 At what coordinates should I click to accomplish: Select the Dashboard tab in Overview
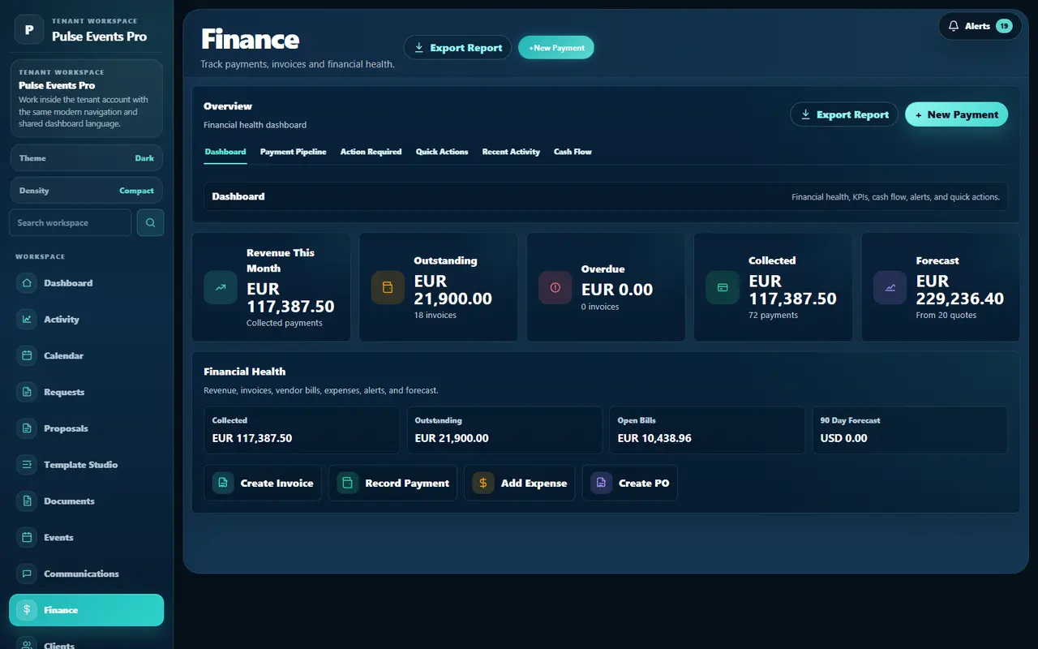coord(225,152)
